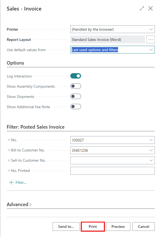Add a new filter with plus icon
Screen dimensions: 161x237
tap(11, 182)
